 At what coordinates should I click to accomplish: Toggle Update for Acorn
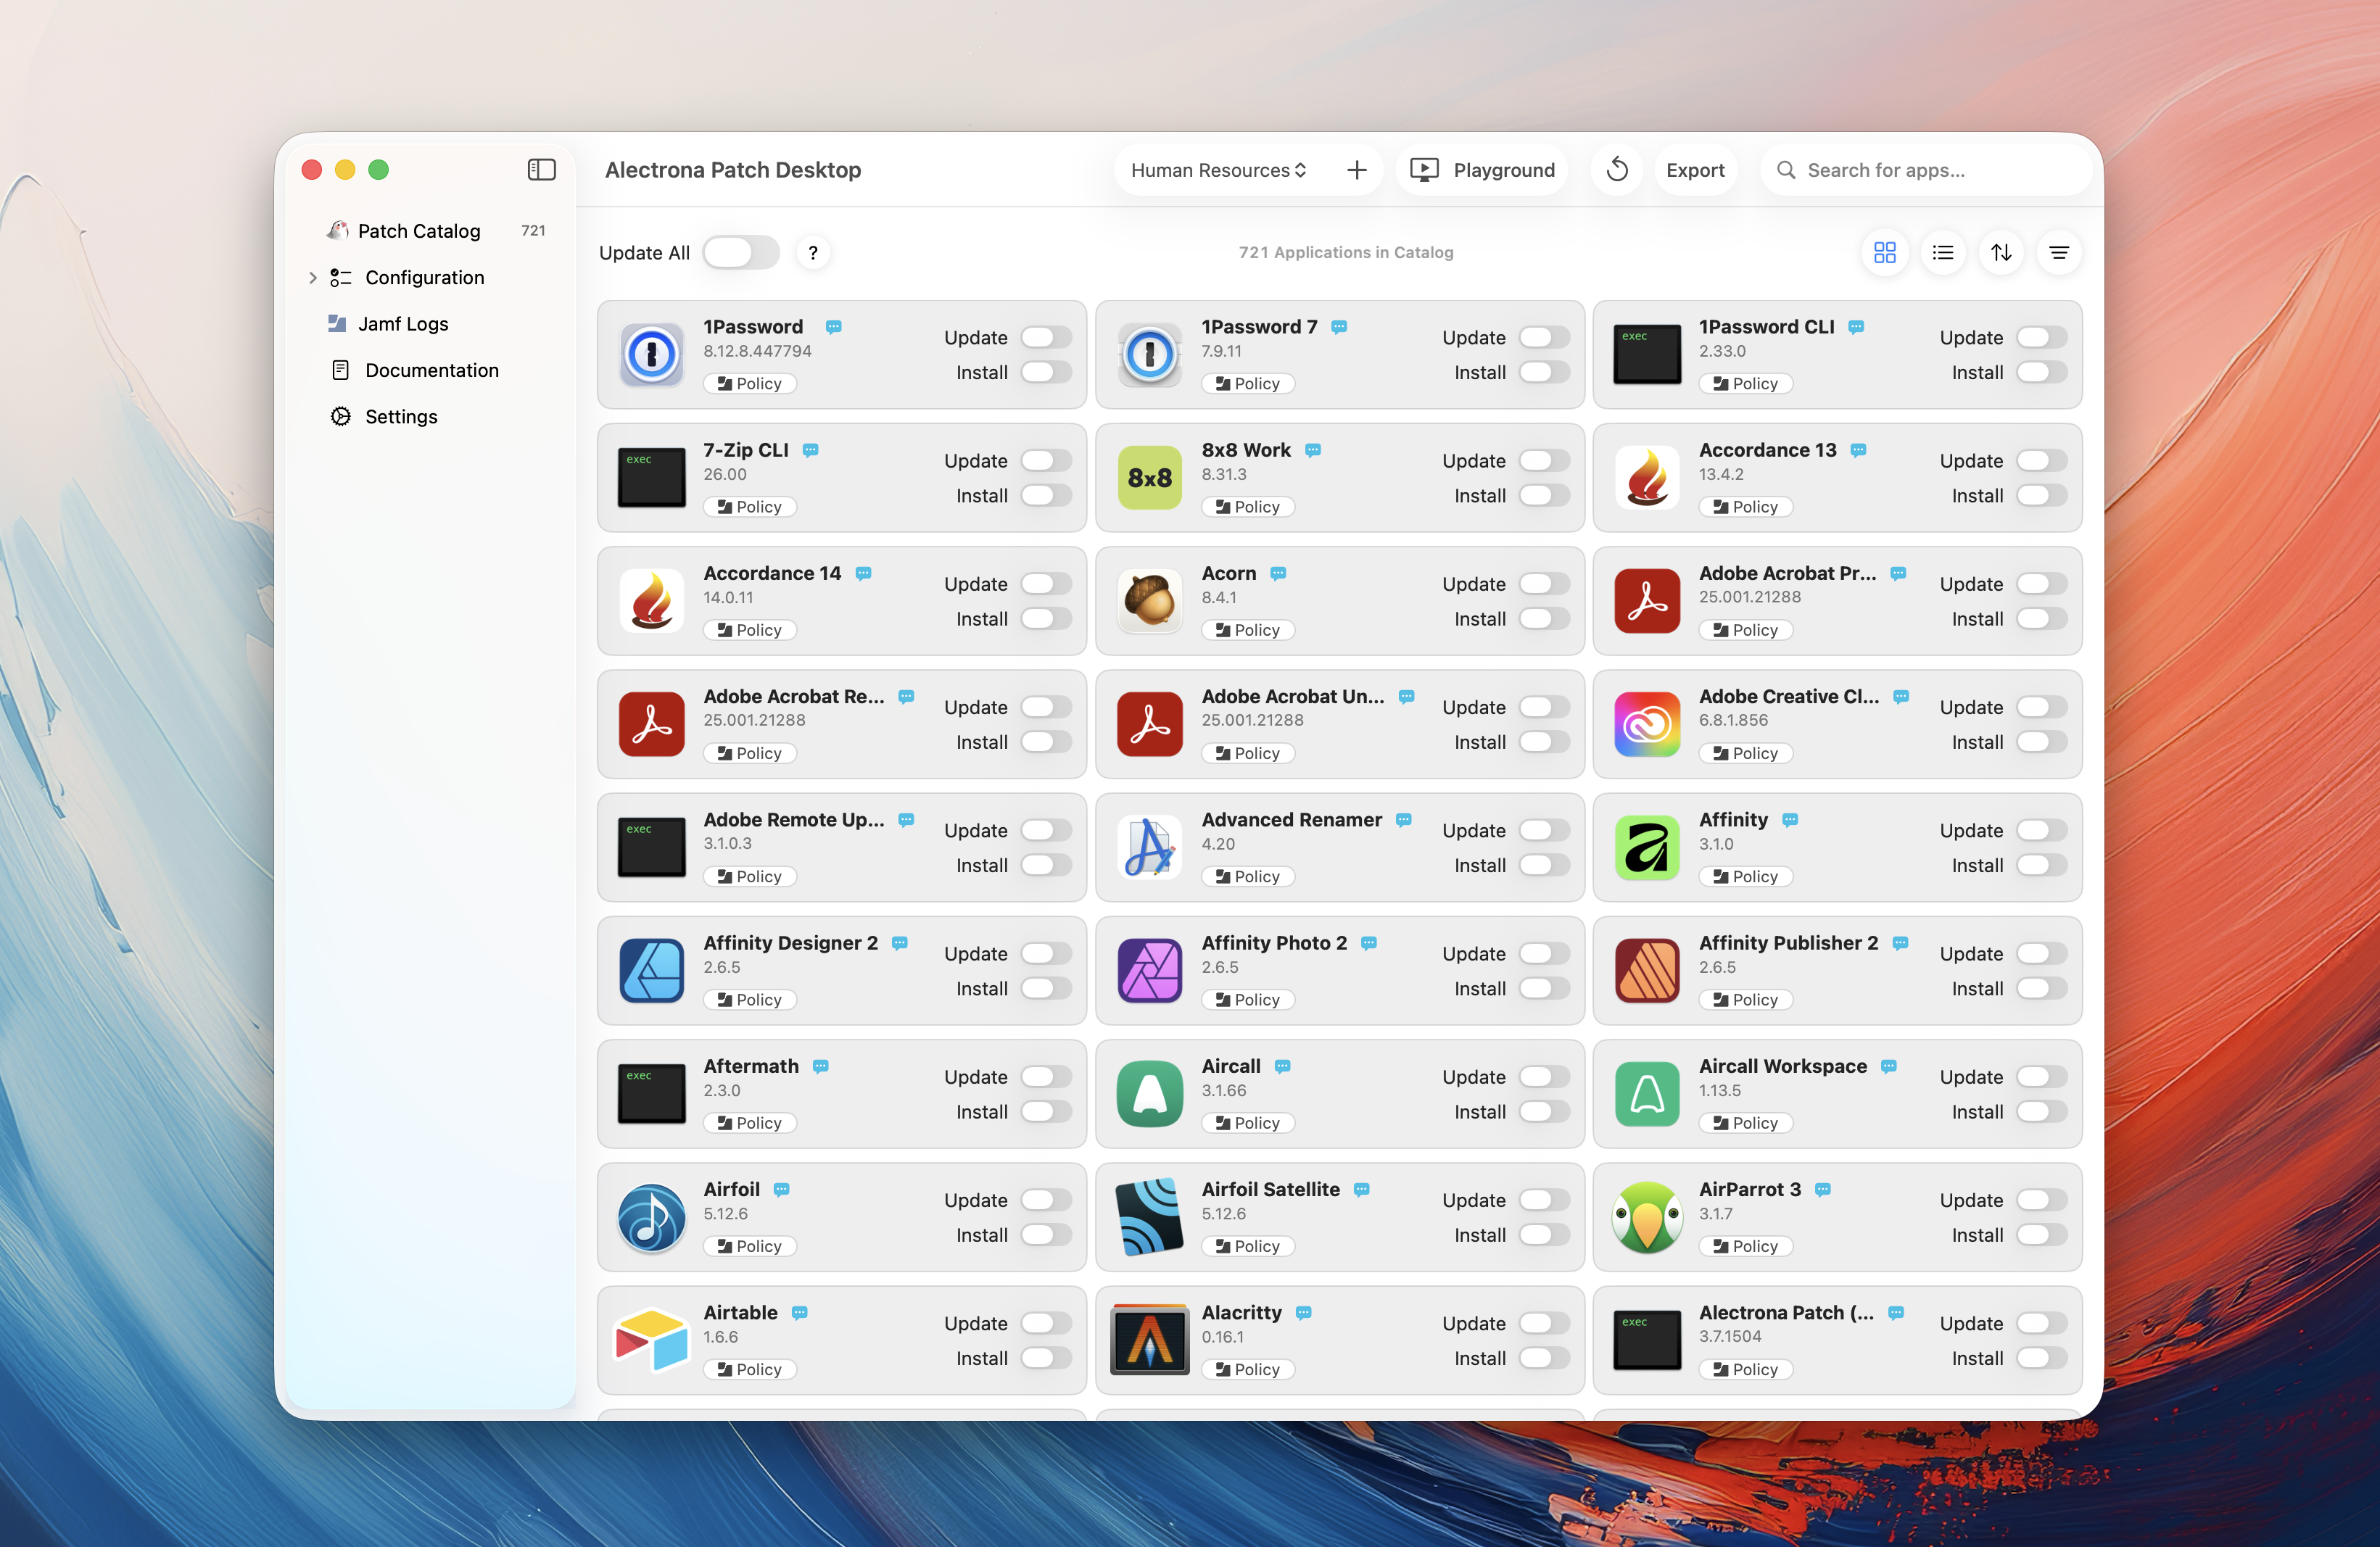coord(1543,583)
